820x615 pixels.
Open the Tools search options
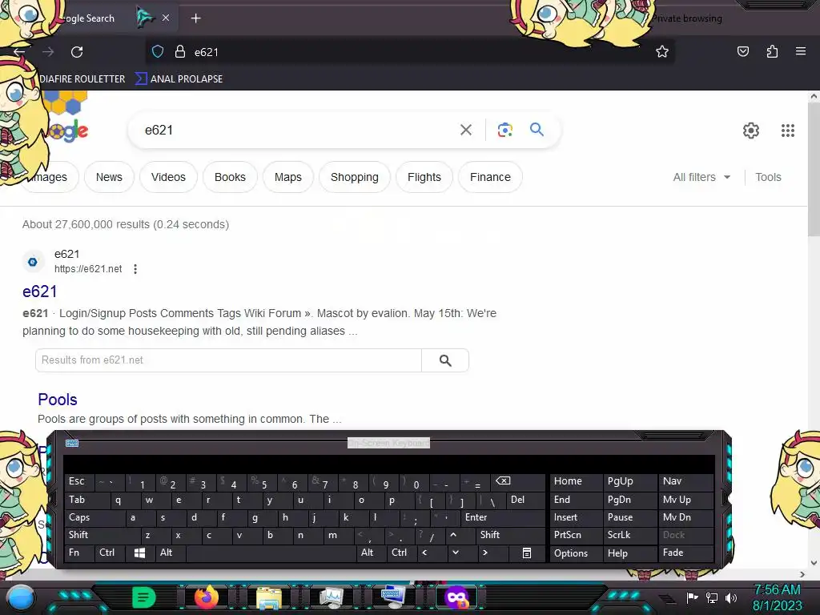pos(768,177)
